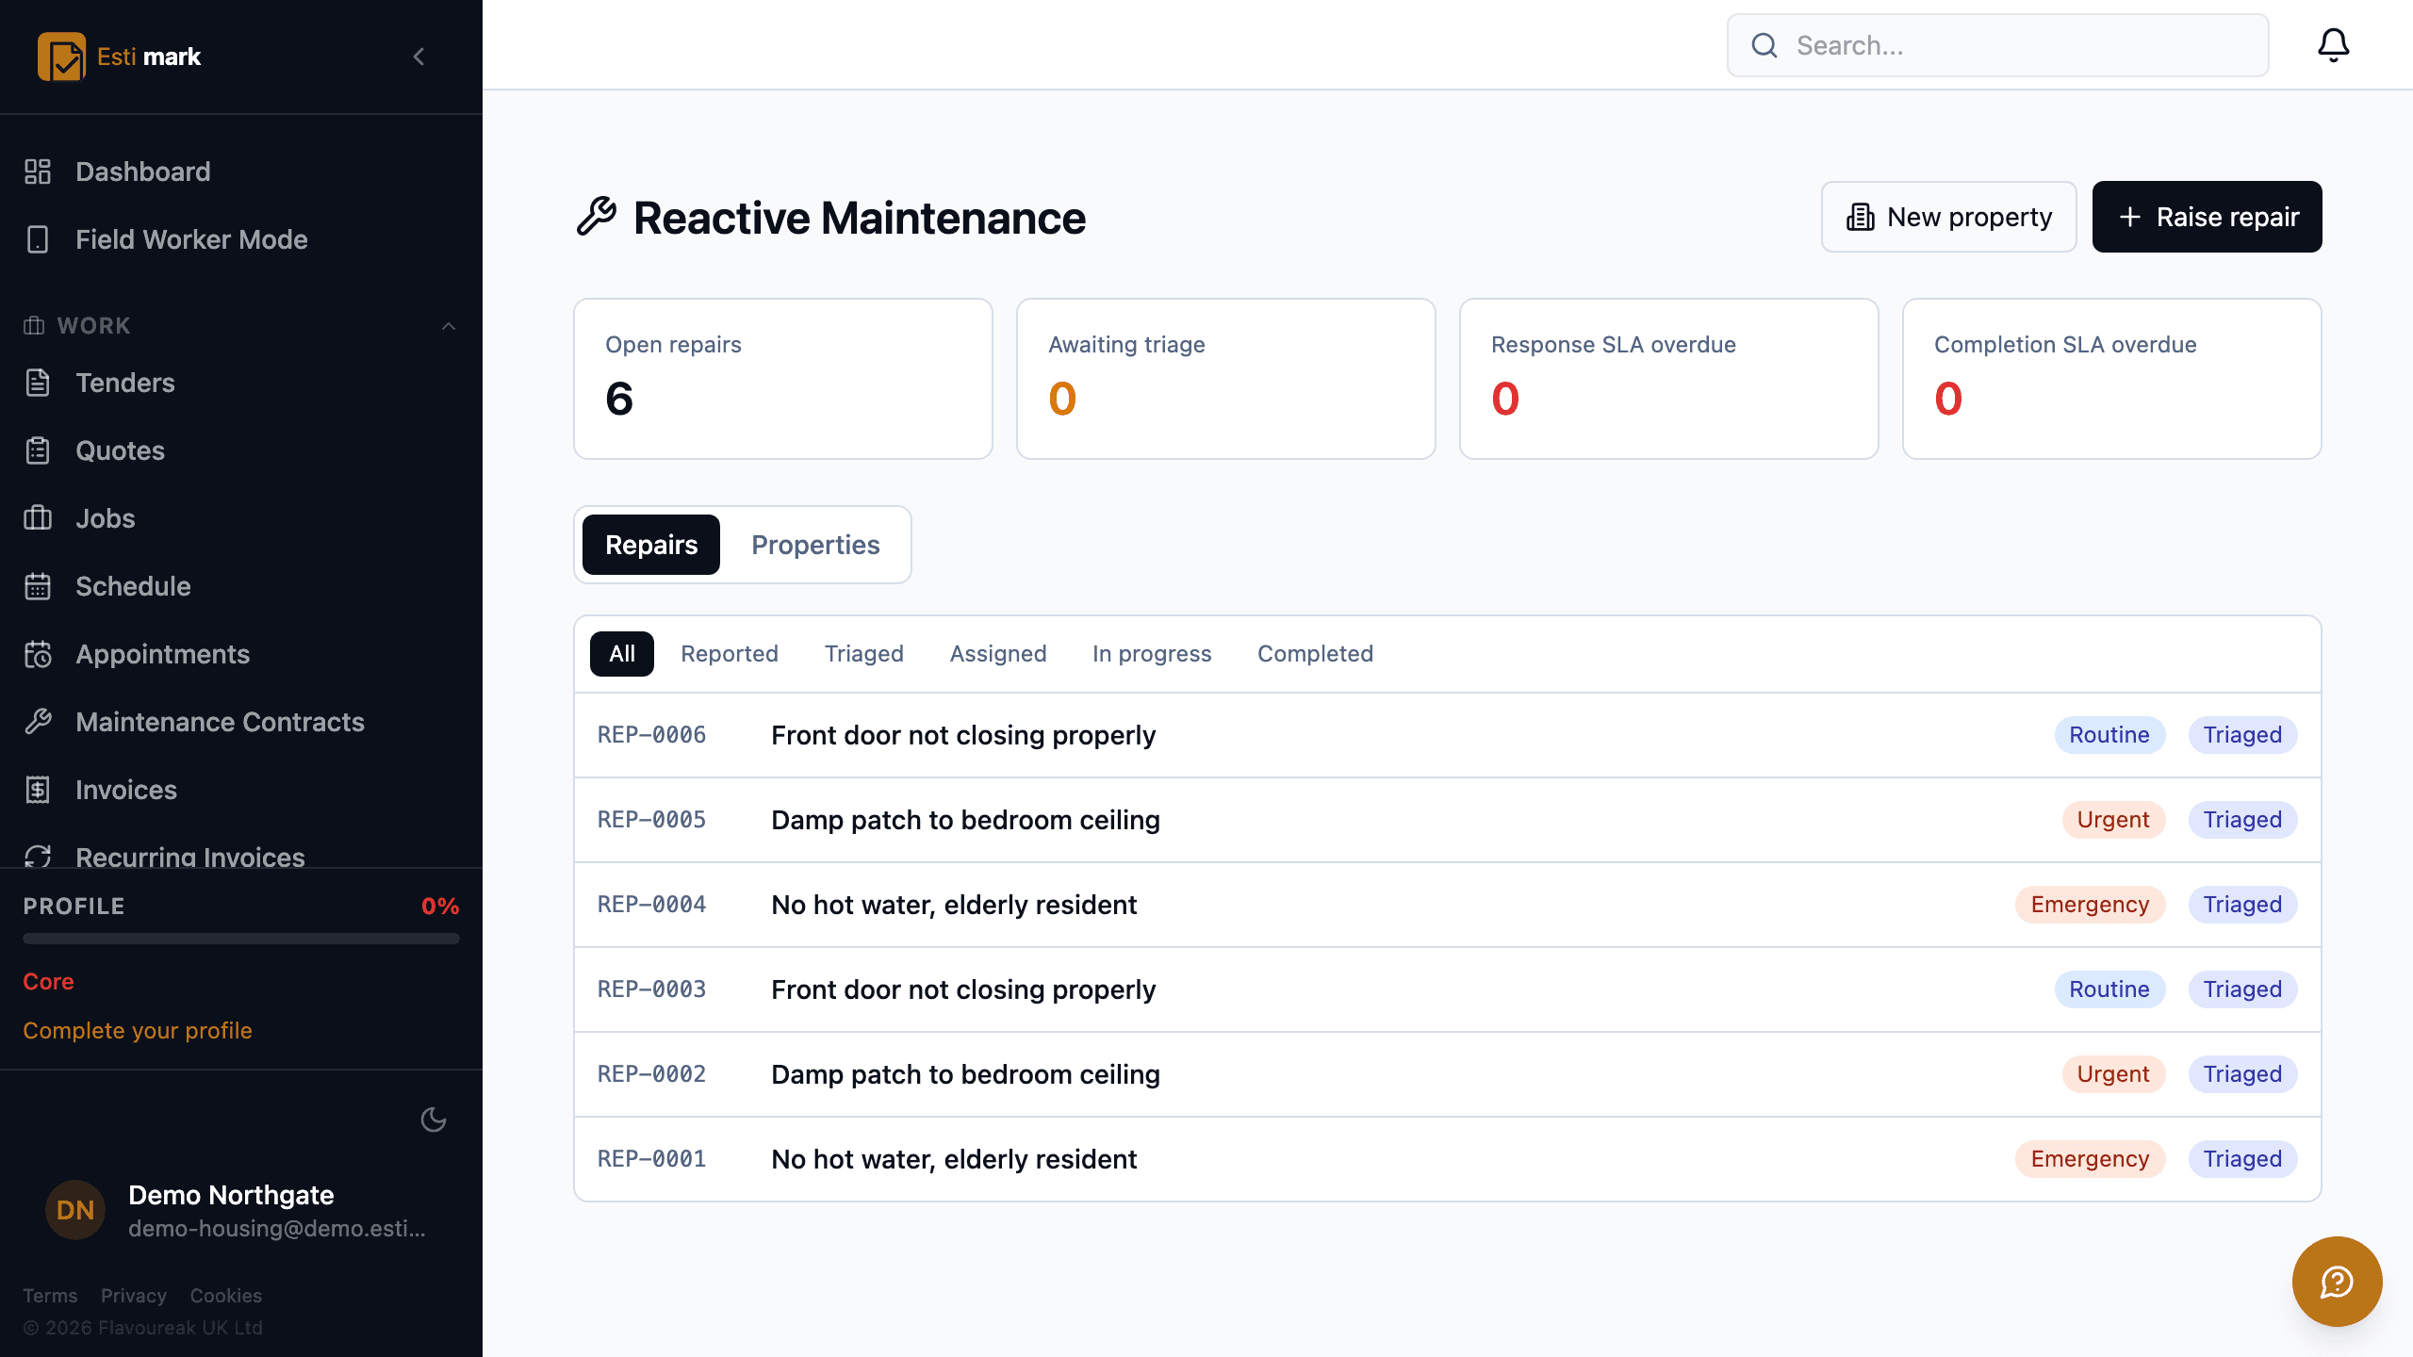The width and height of the screenshot is (2413, 1357).
Task: Click the Schedule calendar icon
Action: [38, 586]
